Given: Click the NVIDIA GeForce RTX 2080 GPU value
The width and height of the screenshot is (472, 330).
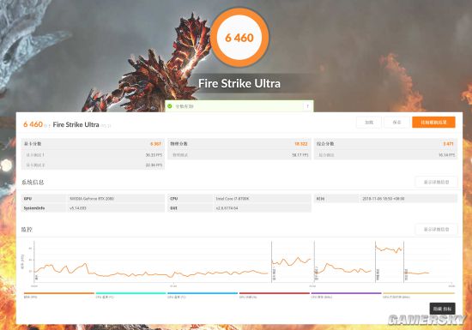Looking at the screenshot, I should (92, 199).
